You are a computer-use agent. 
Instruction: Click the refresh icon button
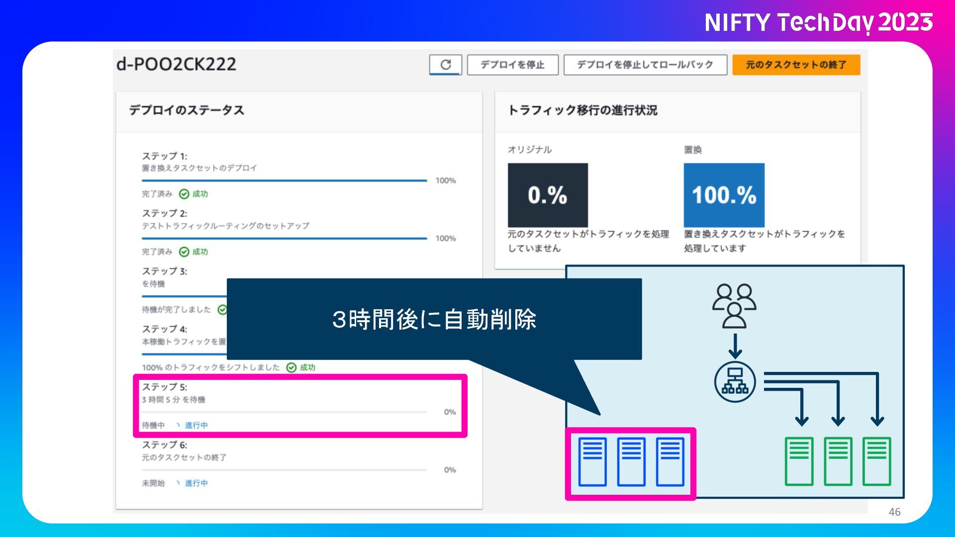446,65
